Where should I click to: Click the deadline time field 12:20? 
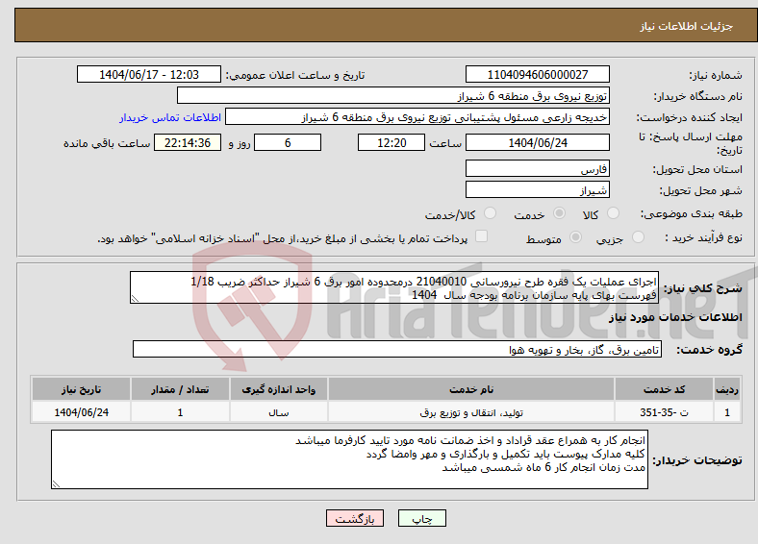pos(392,142)
